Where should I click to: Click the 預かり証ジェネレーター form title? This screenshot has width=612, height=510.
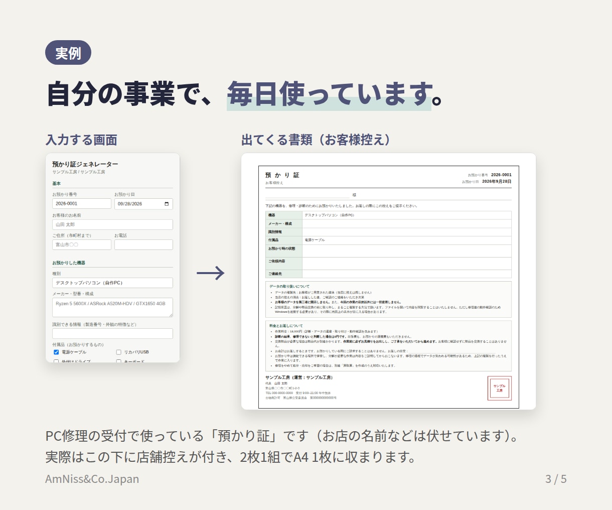85,164
